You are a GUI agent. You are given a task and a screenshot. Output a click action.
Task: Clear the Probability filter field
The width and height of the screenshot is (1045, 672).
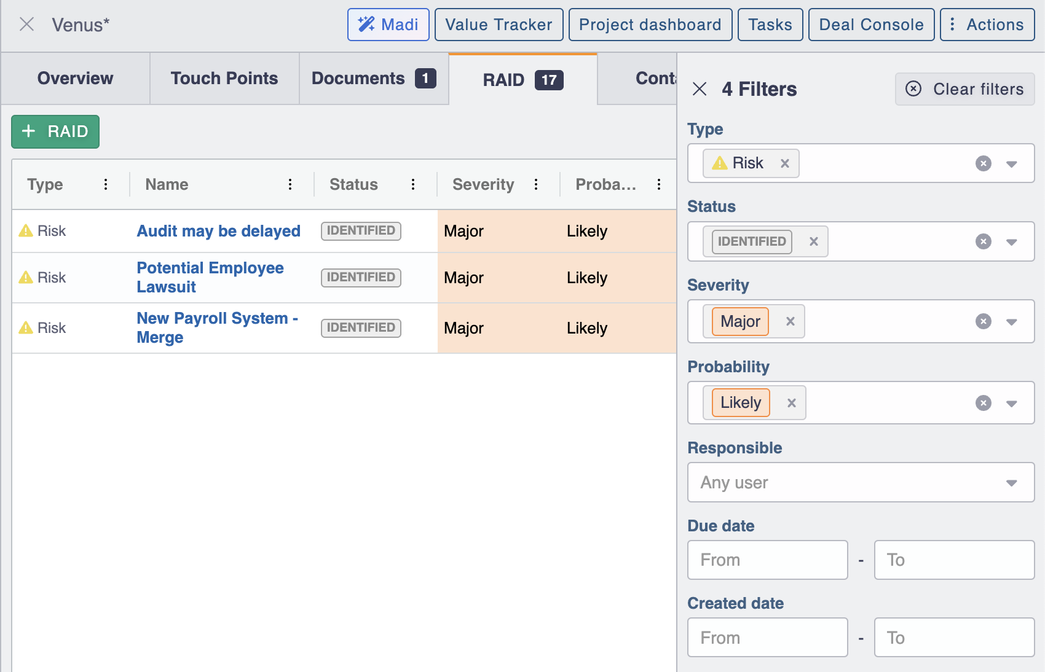click(984, 403)
